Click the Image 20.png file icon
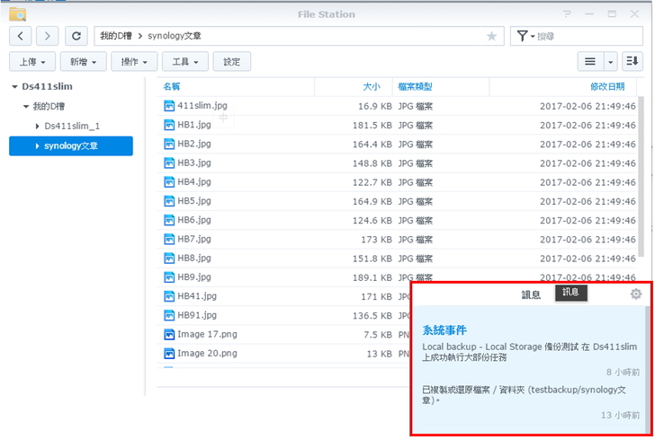Viewport: 655px width, 439px height. pos(169,354)
